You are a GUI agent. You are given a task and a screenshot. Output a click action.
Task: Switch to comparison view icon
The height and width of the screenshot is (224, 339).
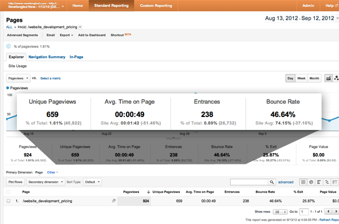[327, 182]
